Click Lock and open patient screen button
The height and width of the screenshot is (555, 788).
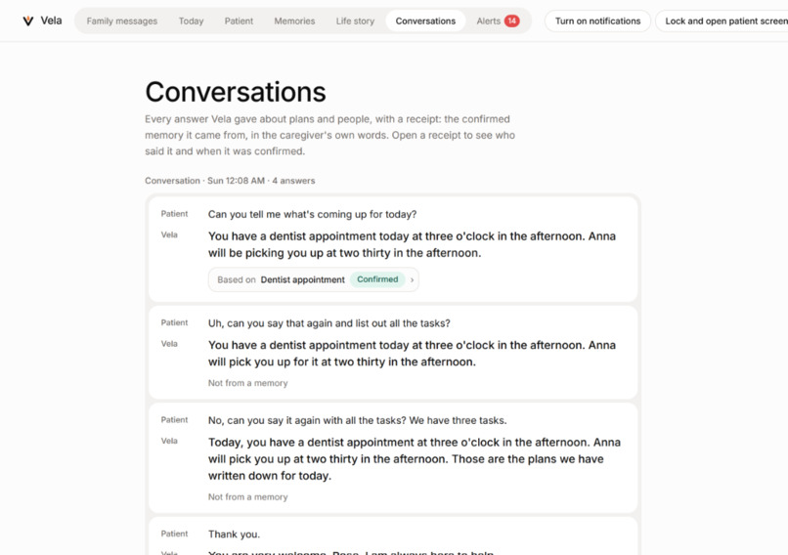[x=723, y=21]
